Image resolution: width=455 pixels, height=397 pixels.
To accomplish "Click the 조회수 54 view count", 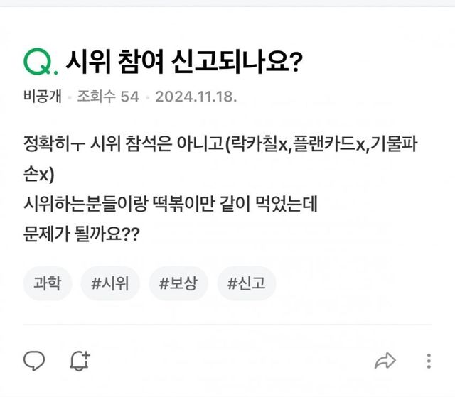I will pyautogui.click(x=107, y=96).
